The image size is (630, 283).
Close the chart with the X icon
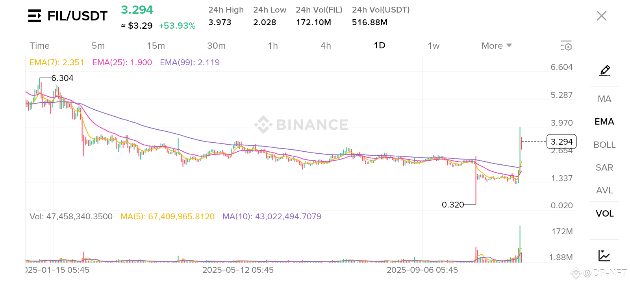pyautogui.click(x=601, y=16)
